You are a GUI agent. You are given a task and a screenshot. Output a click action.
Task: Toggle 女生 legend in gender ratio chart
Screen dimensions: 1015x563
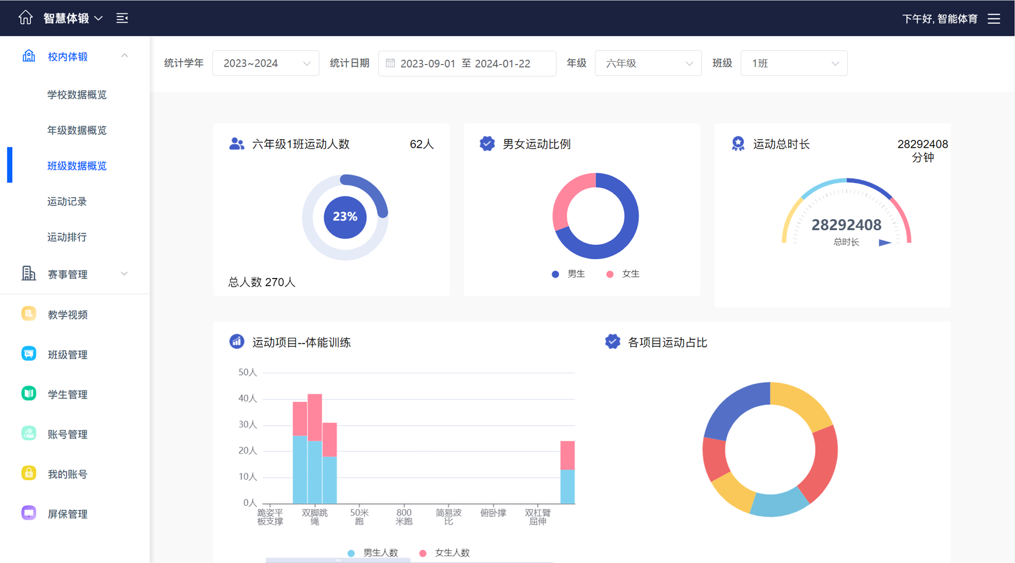point(623,274)
